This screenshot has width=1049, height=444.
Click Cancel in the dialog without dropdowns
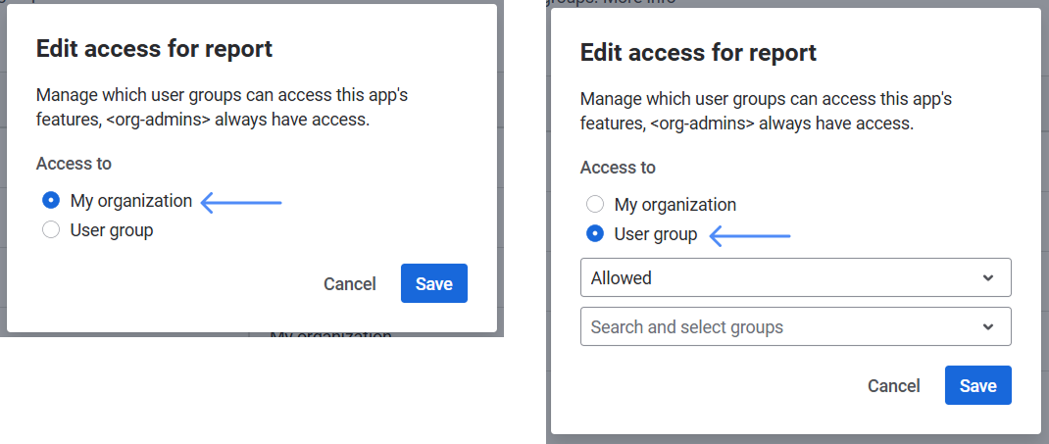pos(350,284)
